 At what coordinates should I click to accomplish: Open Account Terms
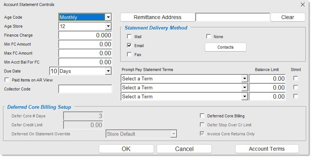coord(267,149)
